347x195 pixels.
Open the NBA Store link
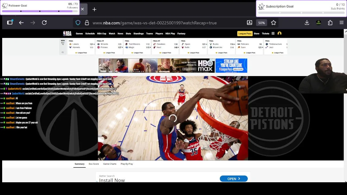click(x=256, y=34)
